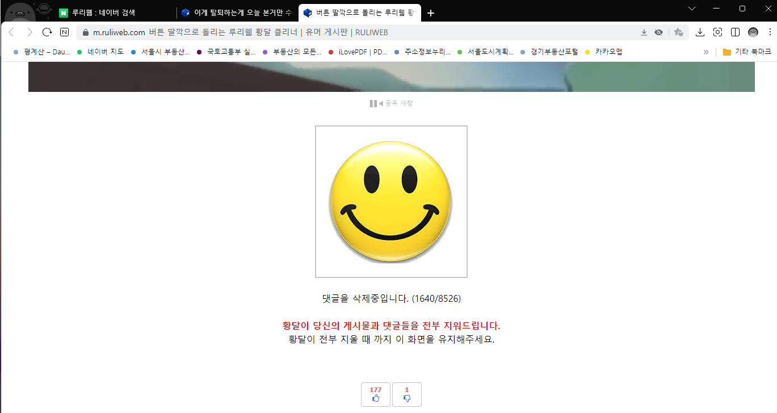Screen dimensions: 777x413
Task: Open the downloads list from the toolbar
Action: [x=700, y=32]
